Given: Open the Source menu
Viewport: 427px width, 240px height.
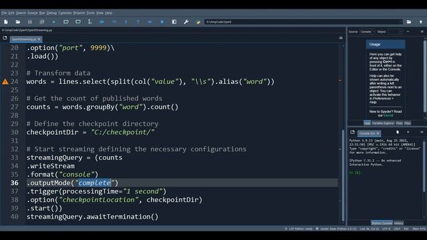Looking at the screenshot, I should pos(33,13).
